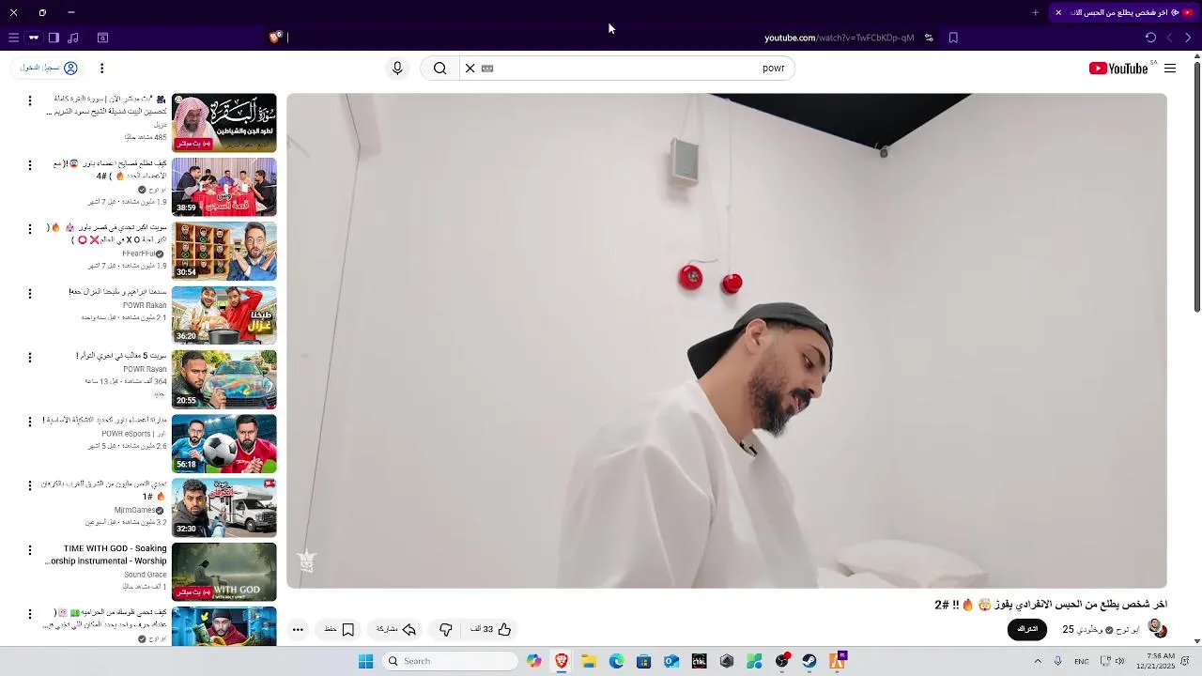Open a new tab with the plus button
Viewport: 1202px width, 676px height.
(x=1035, y=12)
